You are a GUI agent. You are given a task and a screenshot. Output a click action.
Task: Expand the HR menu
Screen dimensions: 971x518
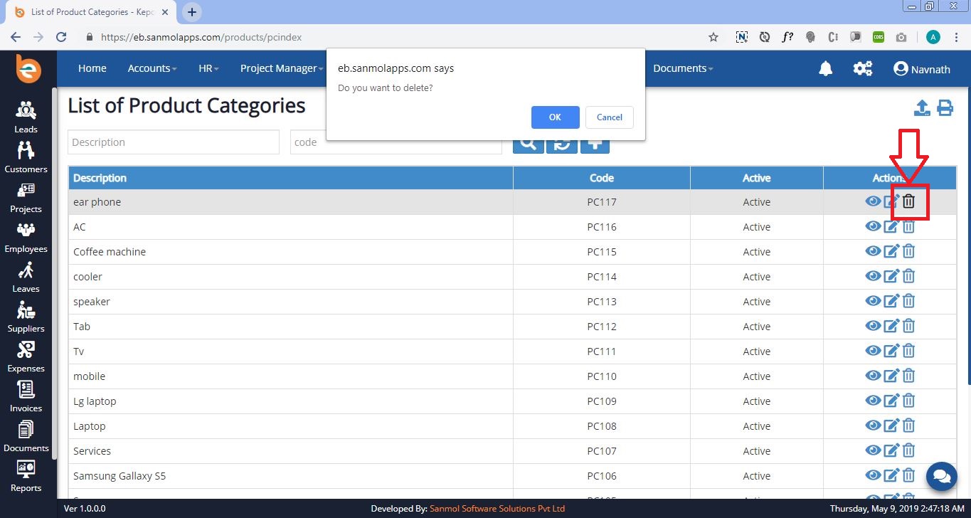tap(208, 68)
